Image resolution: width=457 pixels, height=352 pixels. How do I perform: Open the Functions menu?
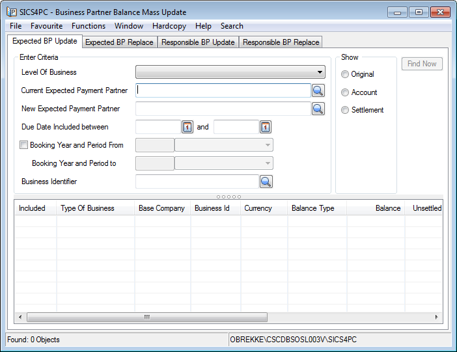[x=89, y=26]
